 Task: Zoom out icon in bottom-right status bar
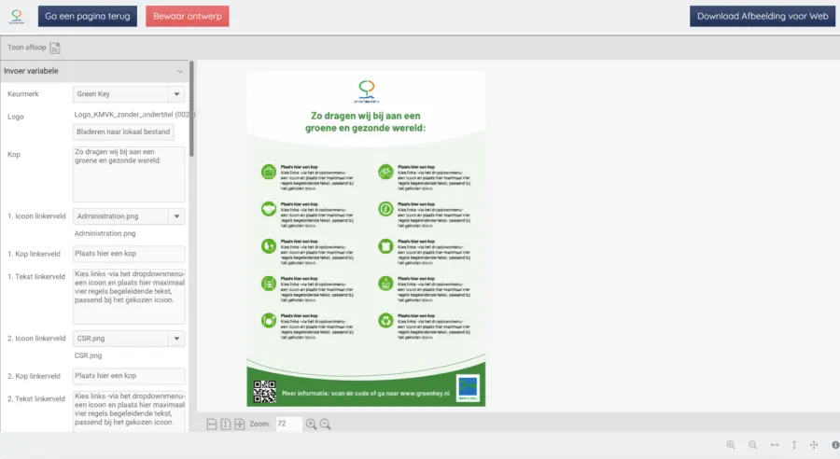(x=752, y=445)
